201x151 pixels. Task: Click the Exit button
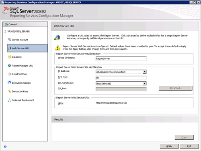pos(189,146)
